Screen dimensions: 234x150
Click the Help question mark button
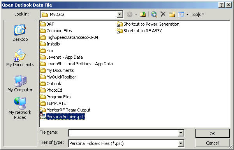[222, 5]
